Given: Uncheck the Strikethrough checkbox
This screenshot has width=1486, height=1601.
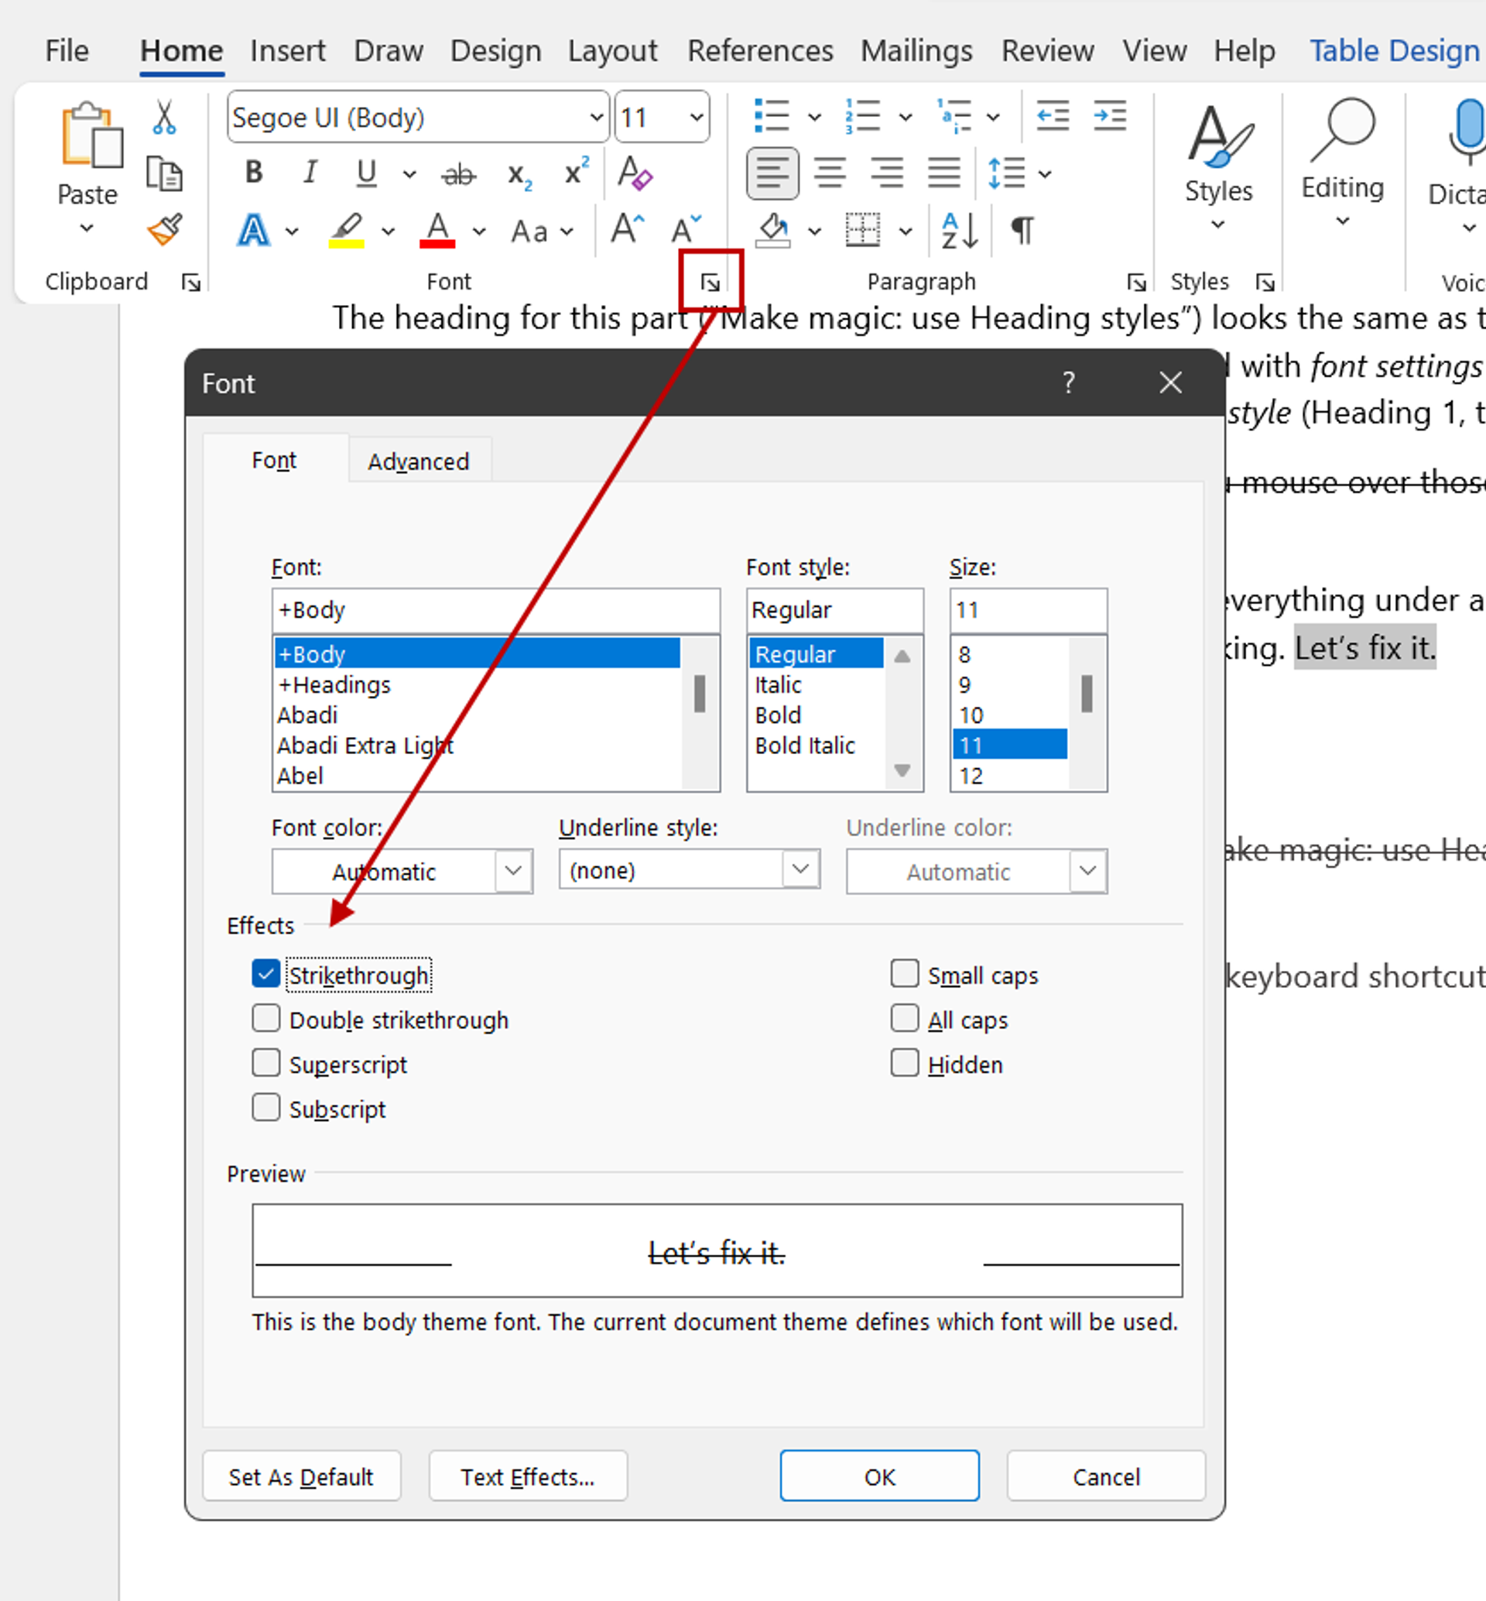Looking at the screenshot, I should (265, 973).
